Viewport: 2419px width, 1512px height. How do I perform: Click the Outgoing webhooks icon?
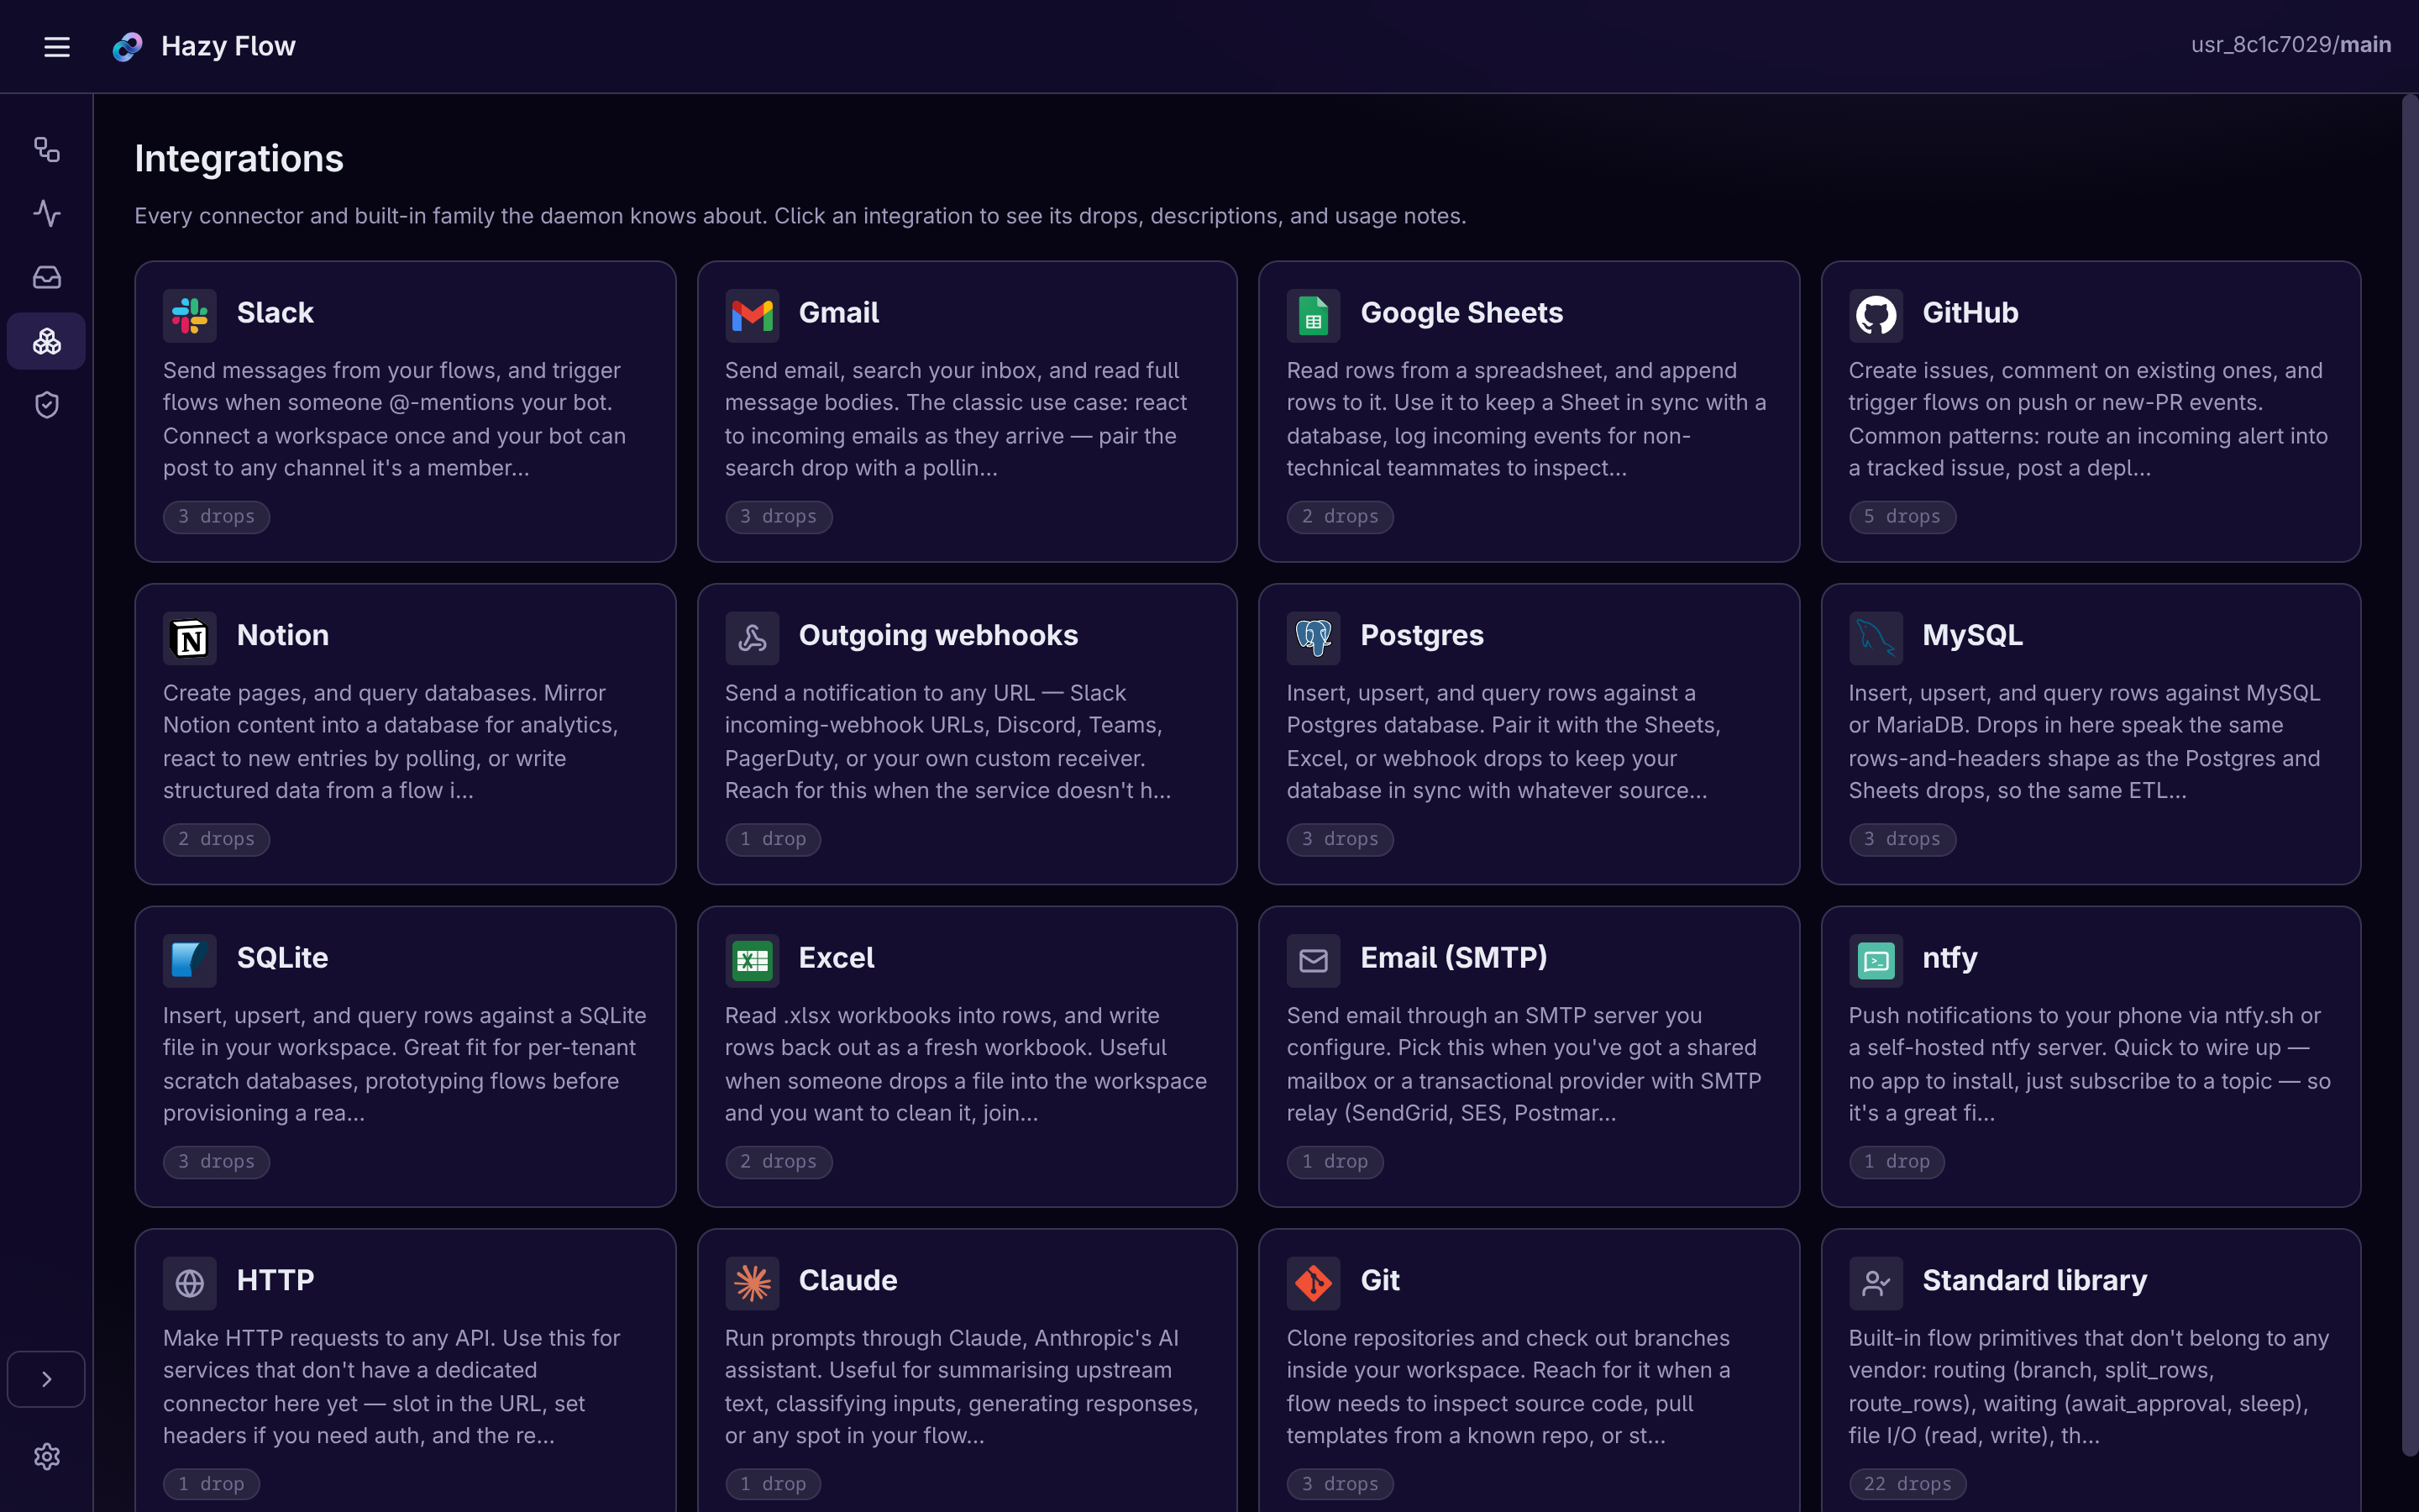[x=752, y=638]
